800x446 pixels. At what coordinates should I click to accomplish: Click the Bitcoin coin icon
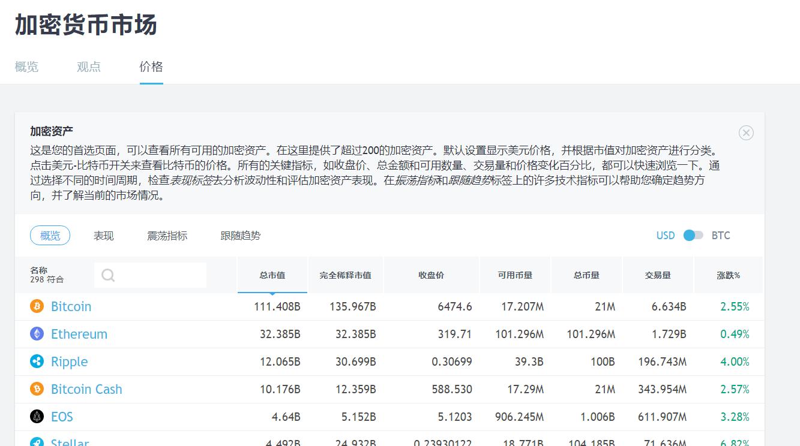[36, 306]
